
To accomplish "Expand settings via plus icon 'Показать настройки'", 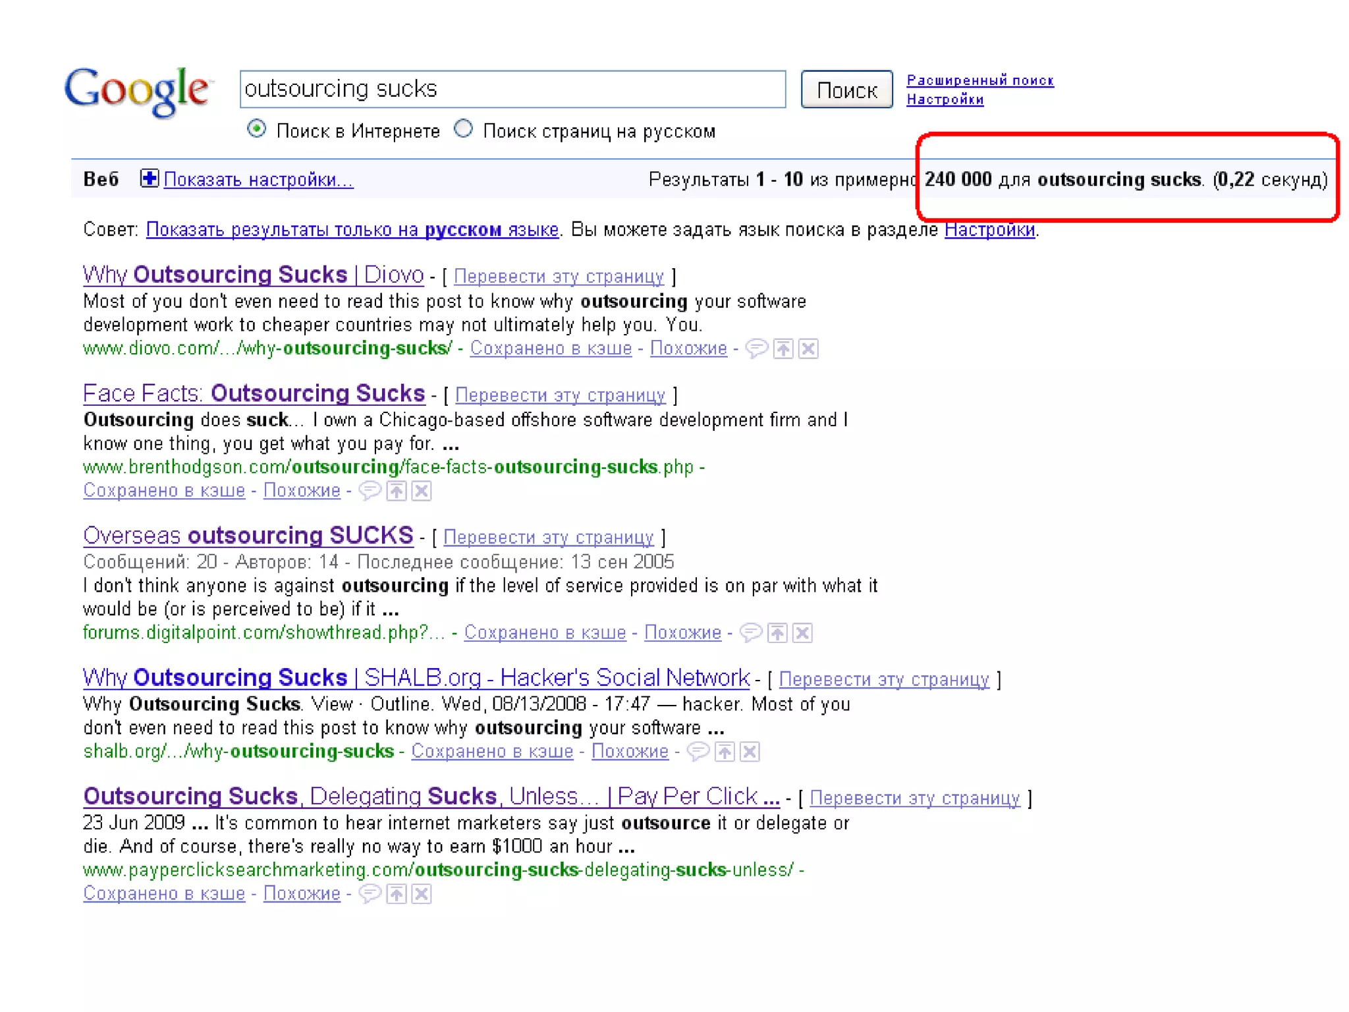I will [x=150, y=179].
